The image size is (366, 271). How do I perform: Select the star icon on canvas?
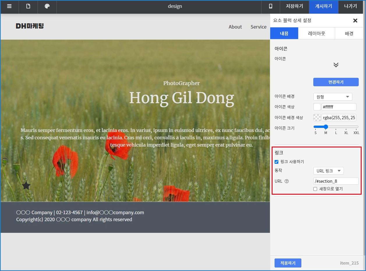26,185
